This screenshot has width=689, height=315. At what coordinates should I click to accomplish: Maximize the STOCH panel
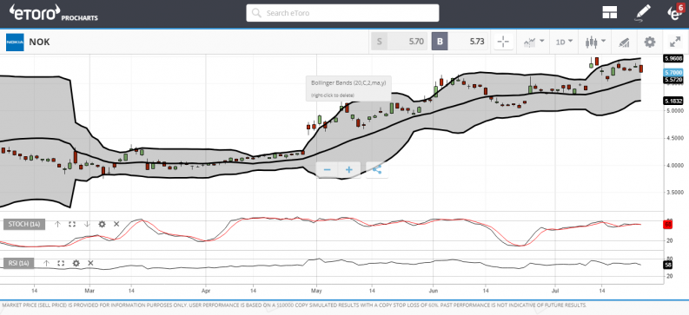pos(72,224)
